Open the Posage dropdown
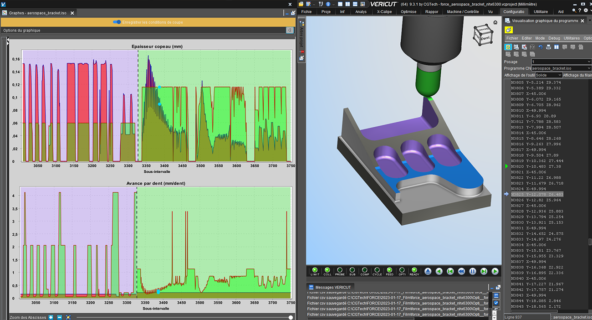Viewport: 592px width, 320px height. pyautogui.click(x=561, y=62)
